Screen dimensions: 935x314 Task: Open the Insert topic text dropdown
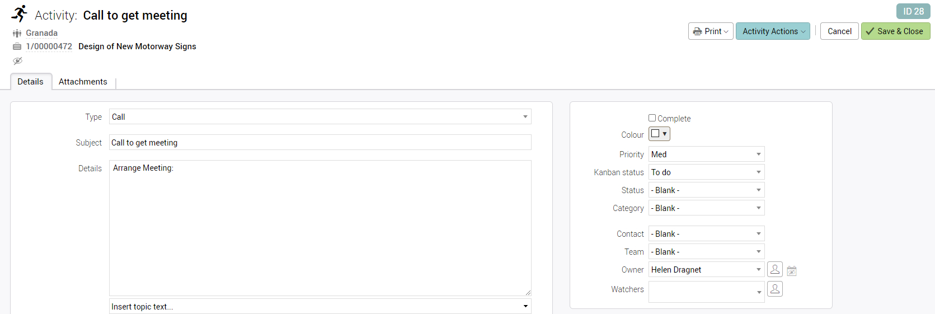click(x=320, y=306)
